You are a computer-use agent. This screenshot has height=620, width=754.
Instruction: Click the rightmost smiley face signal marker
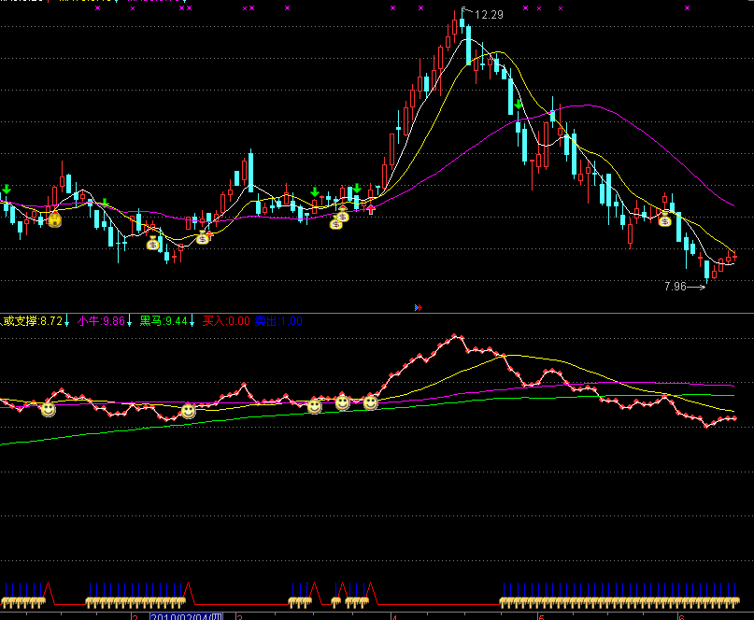(x=370, y=402)
